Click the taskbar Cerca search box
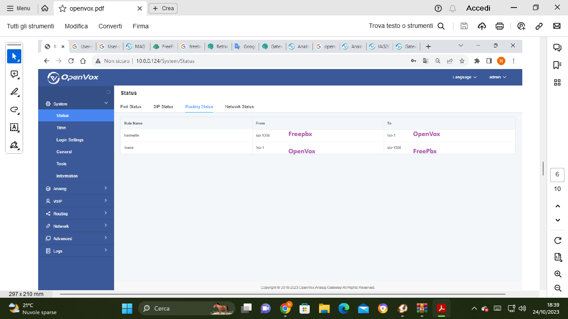568x319 pixels. (186, 308)
